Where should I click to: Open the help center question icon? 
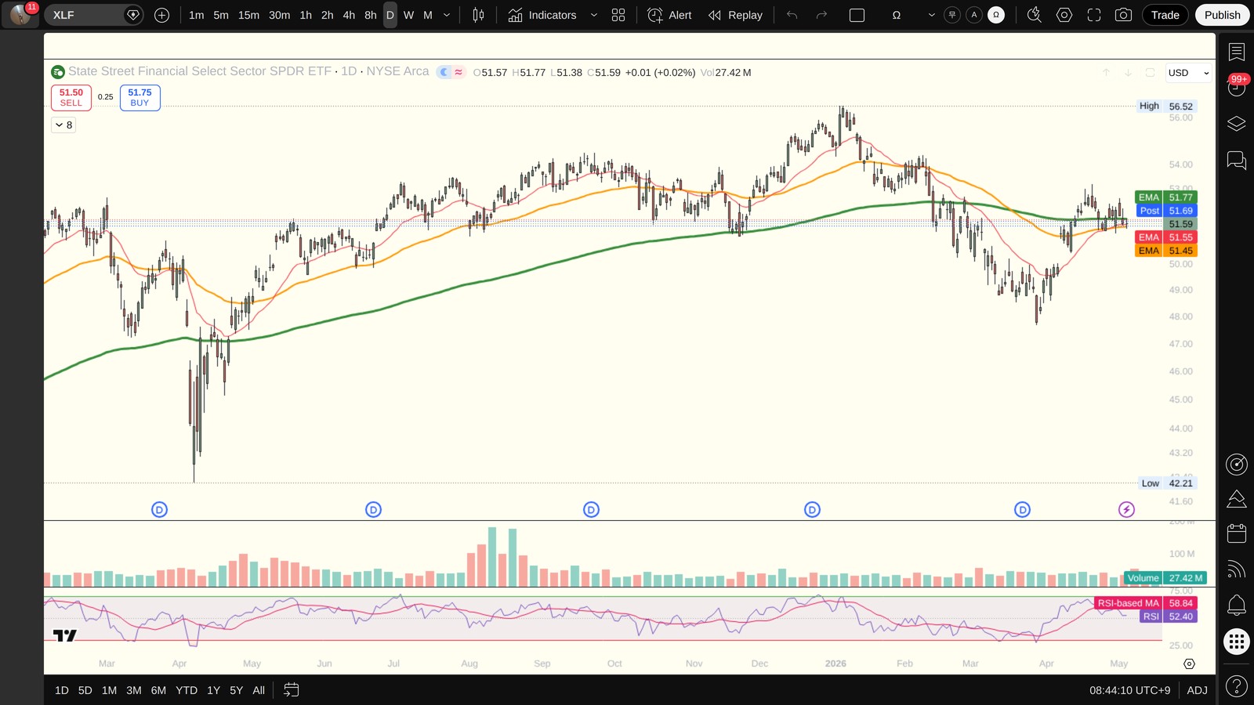tap(1237, 687)
